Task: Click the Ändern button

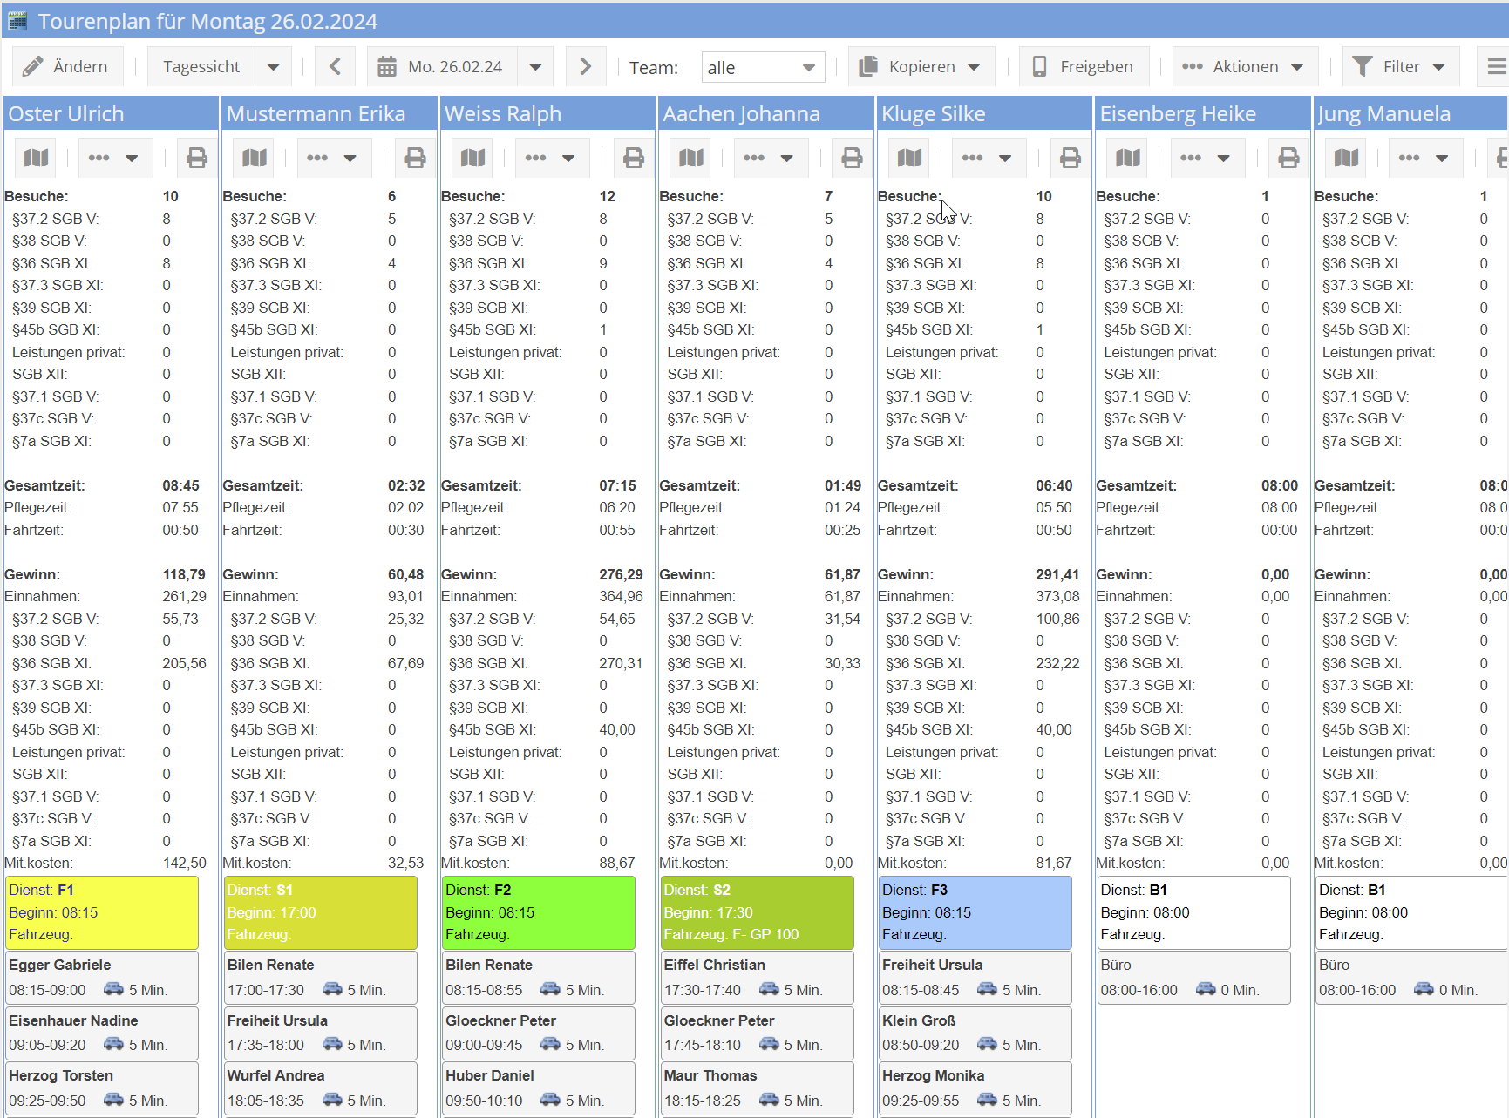Action: pyautogui.click(x=66, y=67)
